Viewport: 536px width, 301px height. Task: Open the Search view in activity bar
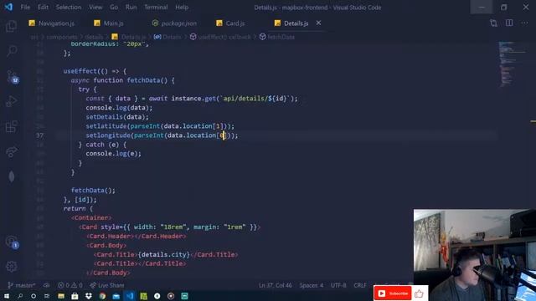[11, 51]
